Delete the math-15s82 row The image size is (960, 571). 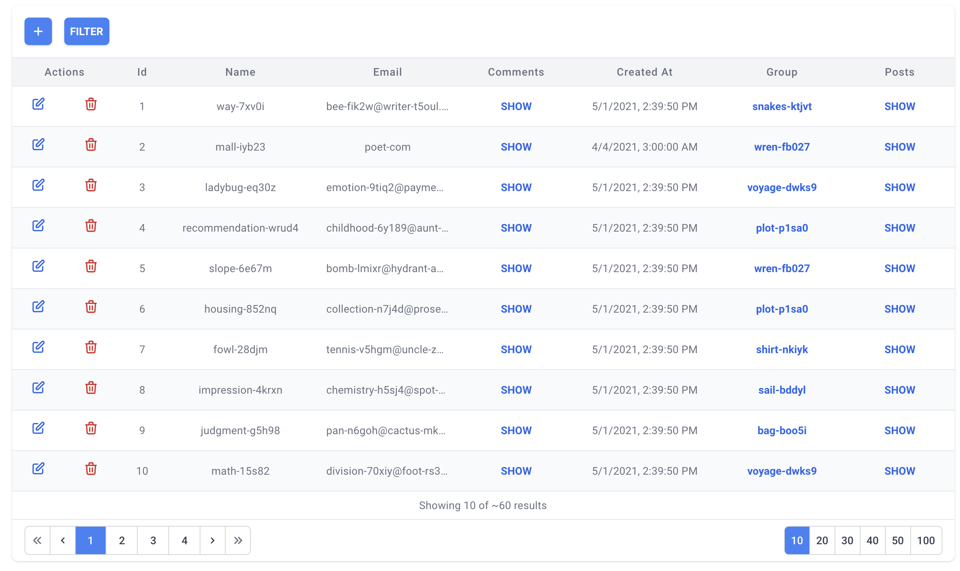point(91,469)
